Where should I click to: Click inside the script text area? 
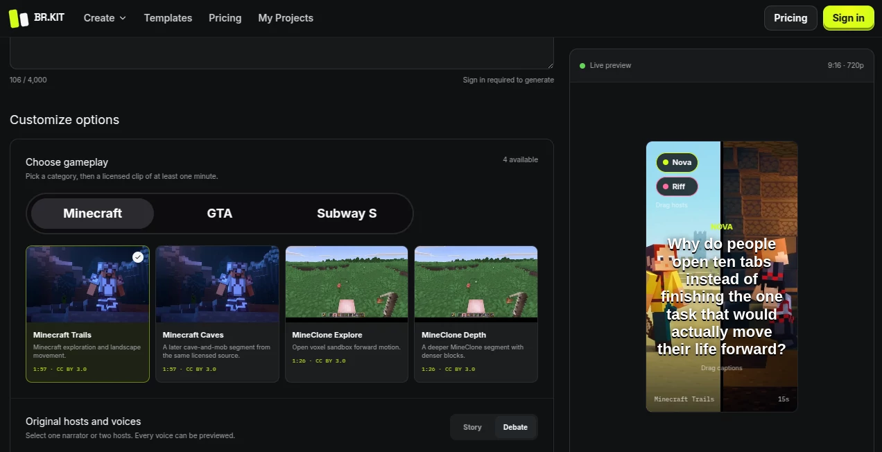click(x=282, y=53)
